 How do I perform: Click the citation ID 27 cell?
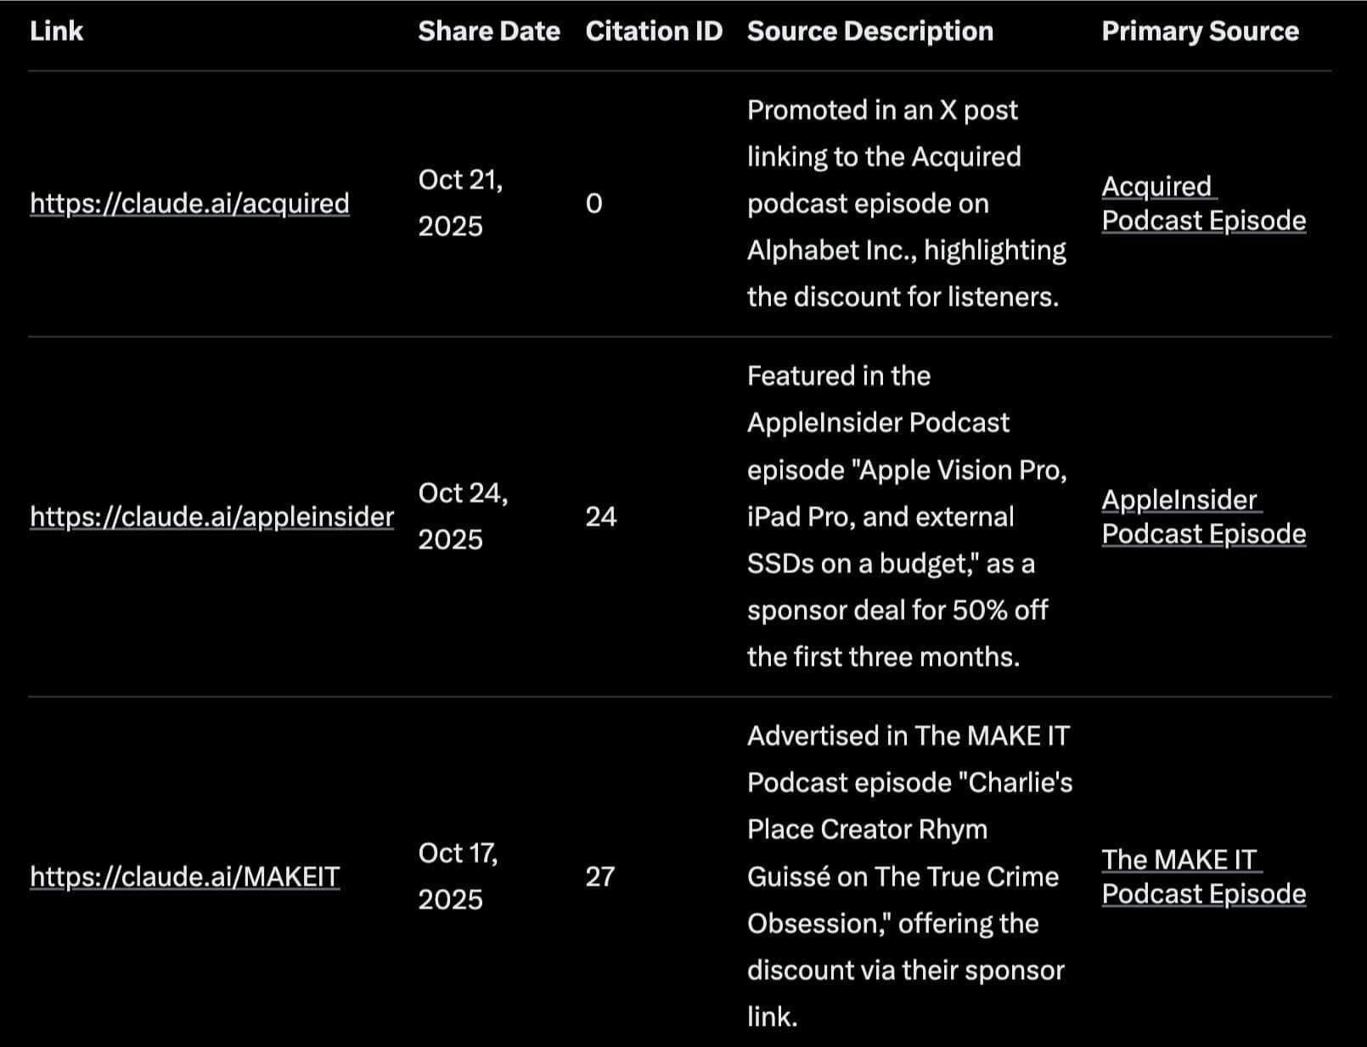[x=599, y=877]
